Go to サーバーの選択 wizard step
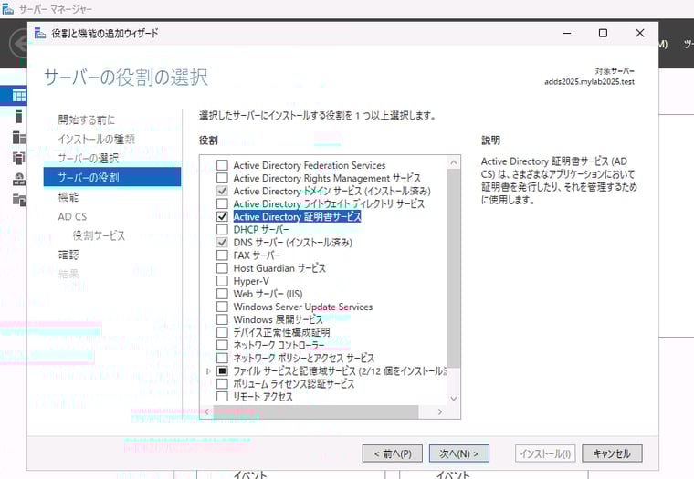 pos(89,159)
